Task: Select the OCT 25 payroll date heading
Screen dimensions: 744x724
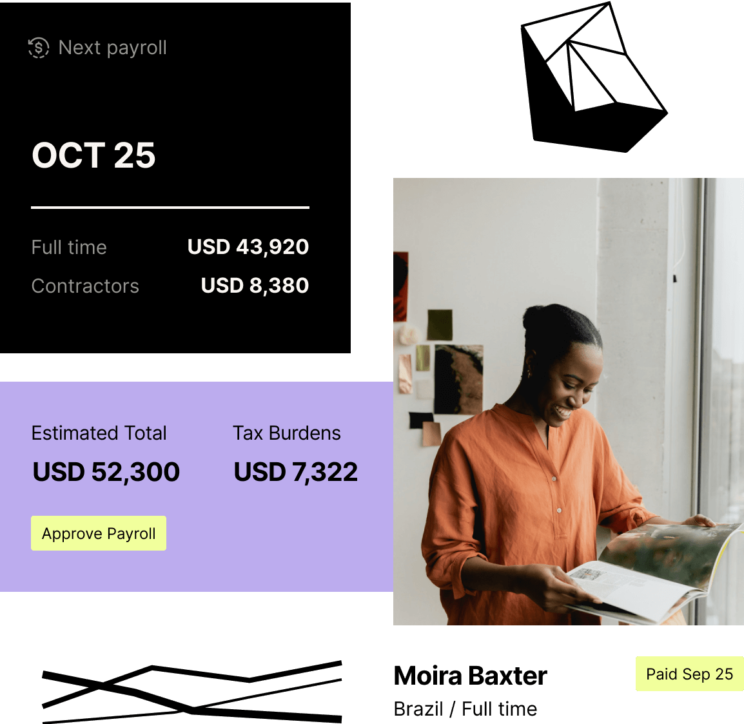Action: 94,155
